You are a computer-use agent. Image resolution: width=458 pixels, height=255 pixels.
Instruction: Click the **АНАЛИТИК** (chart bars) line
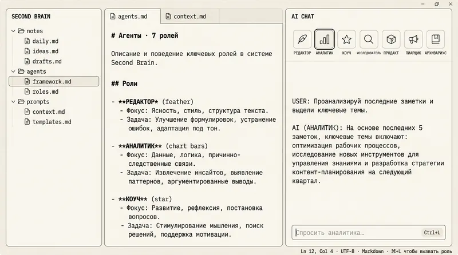click(x=160, y=146)
